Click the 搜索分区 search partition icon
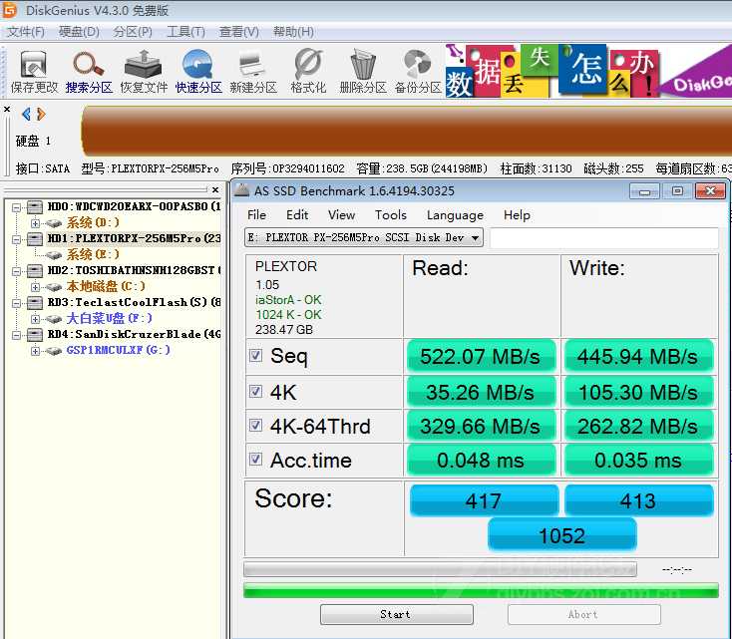Screen dimensions: 732x639 point(89,70)
